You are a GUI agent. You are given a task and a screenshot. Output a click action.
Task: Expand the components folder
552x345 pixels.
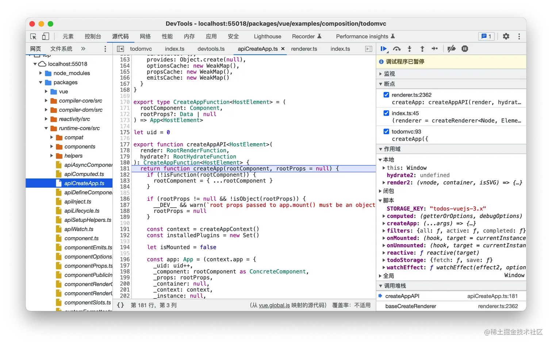point(52,146)
